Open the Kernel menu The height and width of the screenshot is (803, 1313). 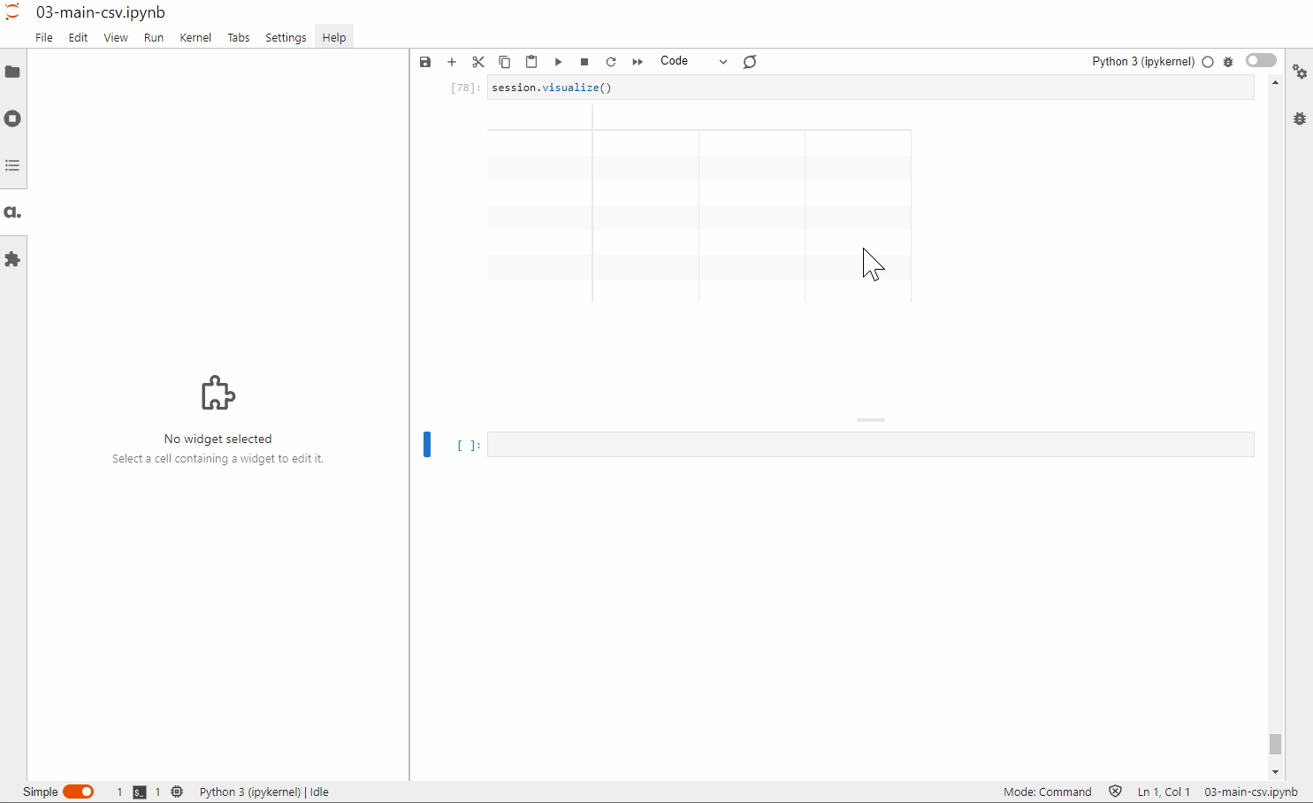pyautogui.click(x=195, y=37)
